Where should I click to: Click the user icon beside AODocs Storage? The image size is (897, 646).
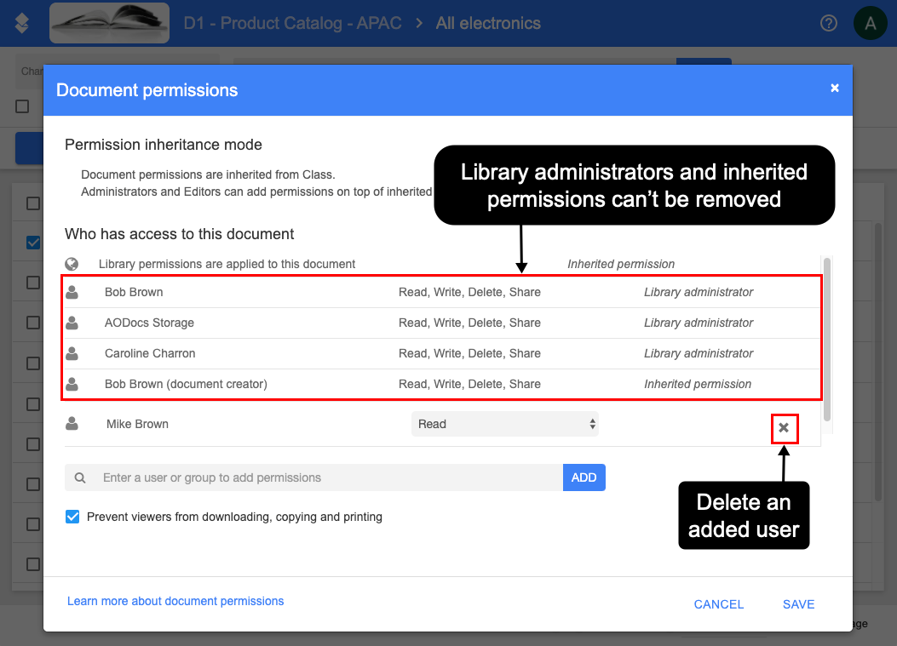click(x=73, y=323)
